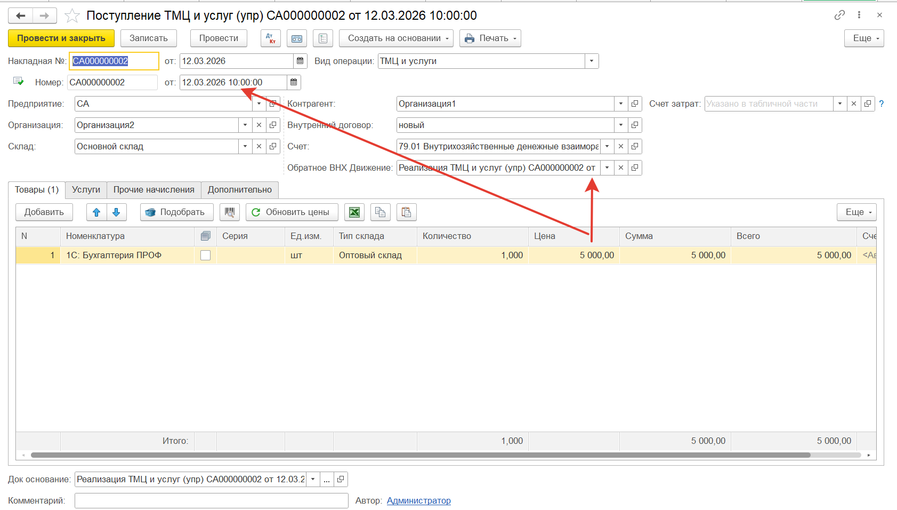Expand Предприятие dropdown list
This screenshot has width=897, height=510.
tap(259, 103)
